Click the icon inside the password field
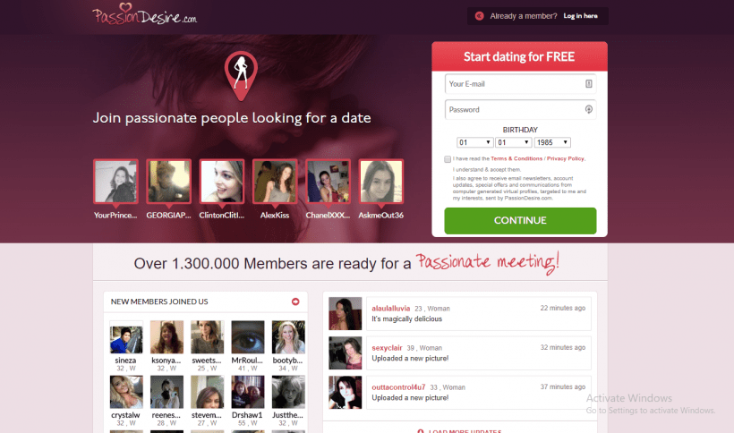 (x=588, y=109)
